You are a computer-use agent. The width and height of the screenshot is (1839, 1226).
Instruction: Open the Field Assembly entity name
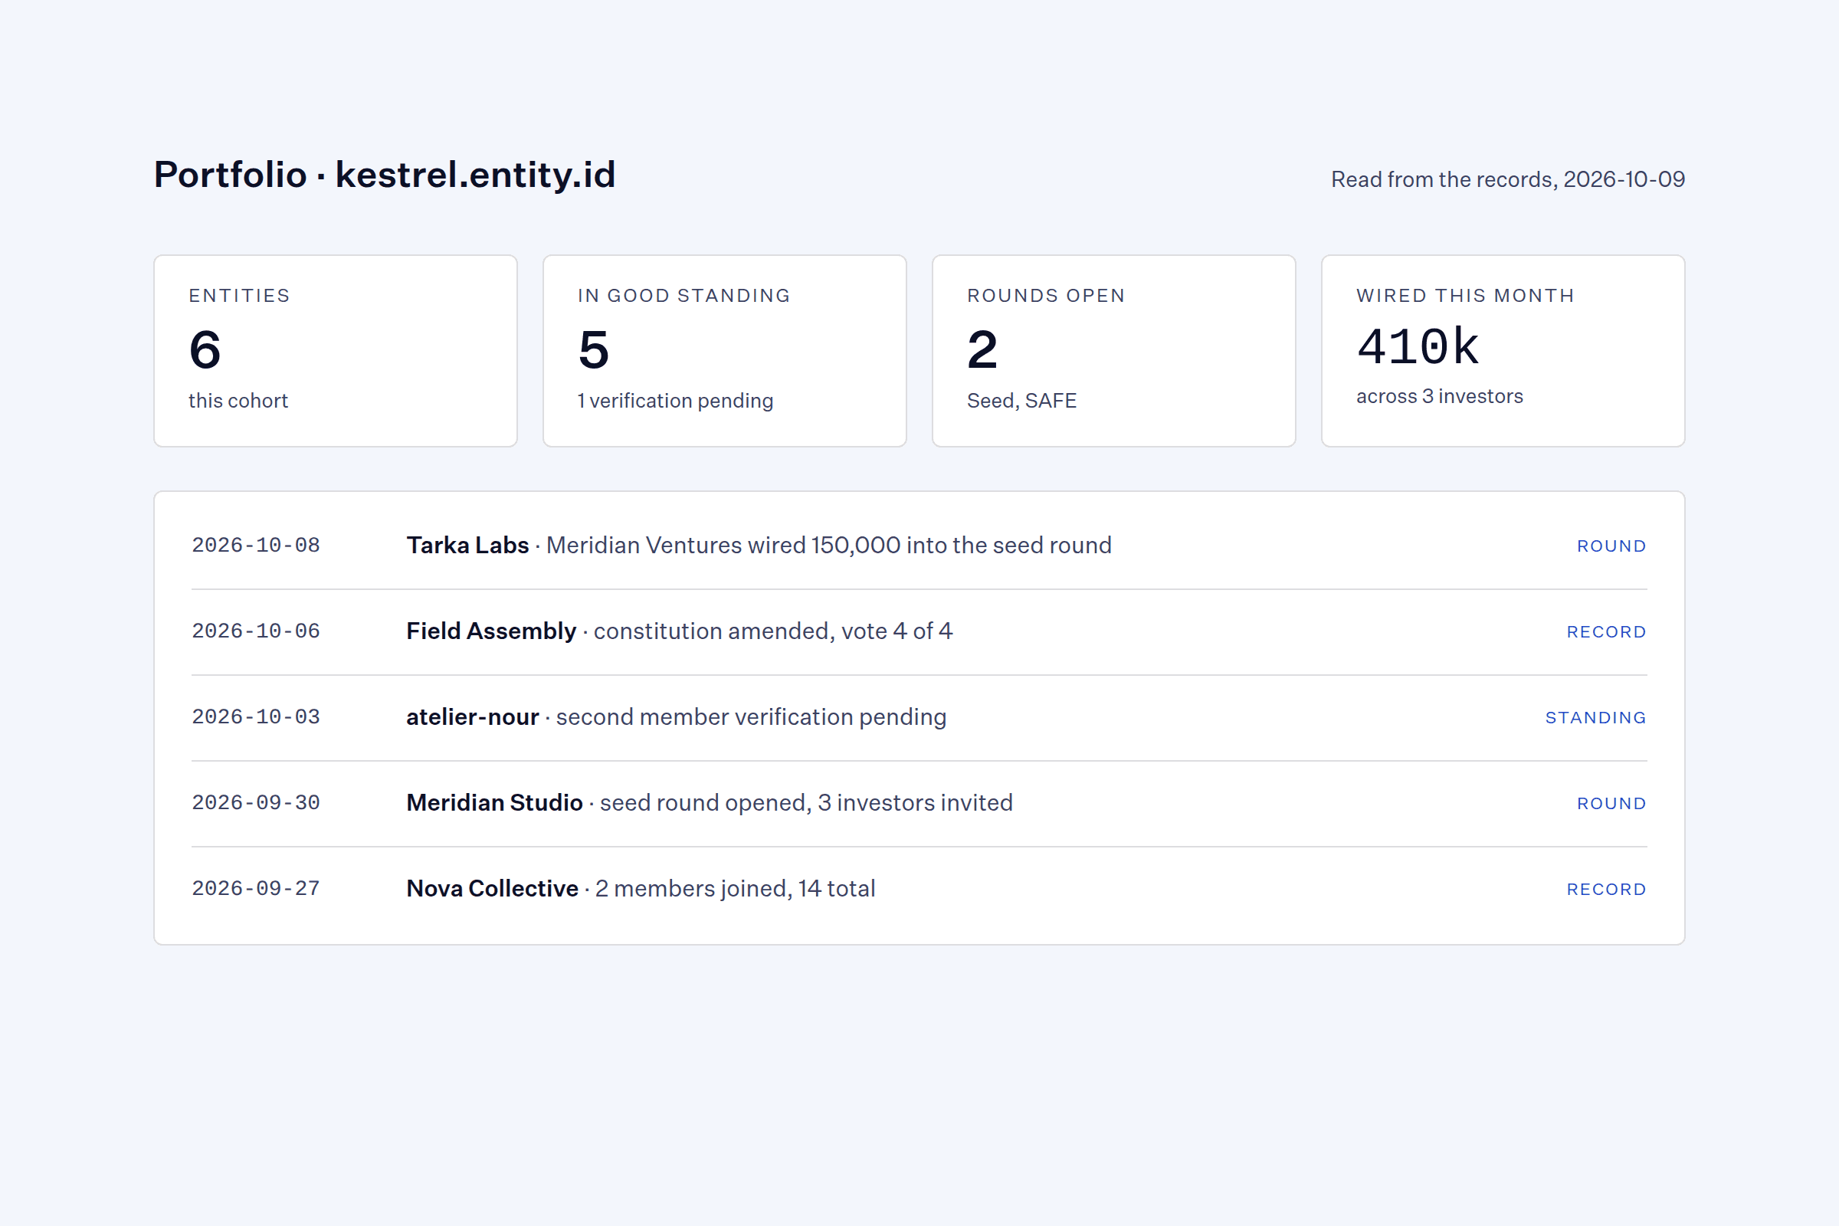(491, 631)
